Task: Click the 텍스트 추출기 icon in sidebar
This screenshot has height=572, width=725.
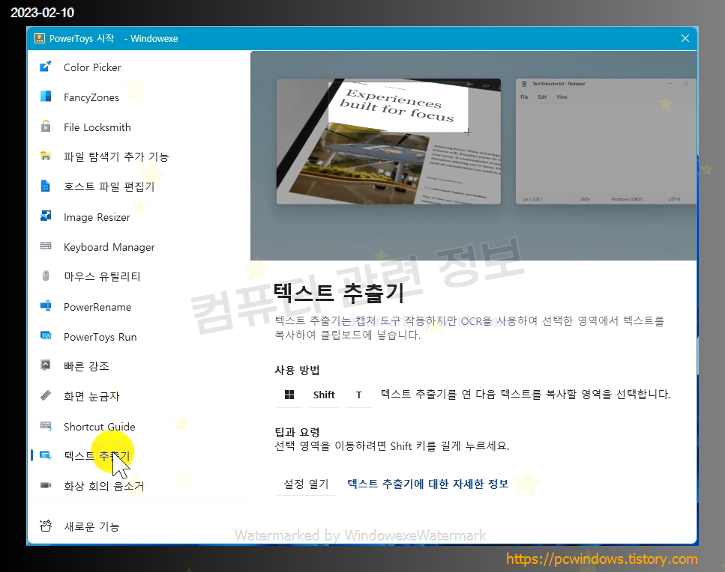Action: pos(45,456)
